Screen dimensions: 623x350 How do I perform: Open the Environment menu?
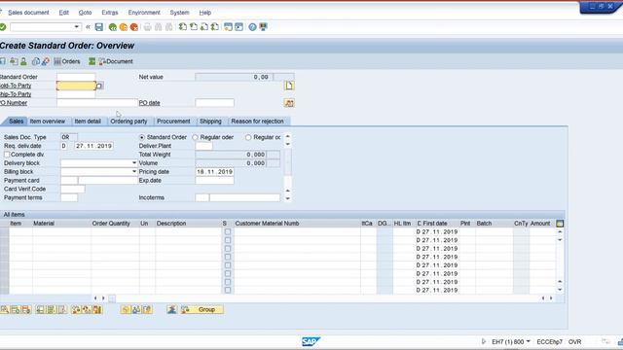click(144, 13)
